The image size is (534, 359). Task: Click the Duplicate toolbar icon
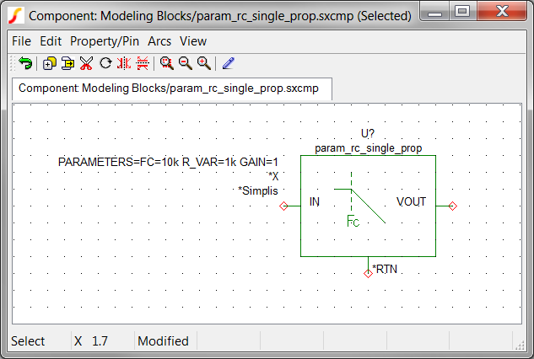[x=49, y=63]
